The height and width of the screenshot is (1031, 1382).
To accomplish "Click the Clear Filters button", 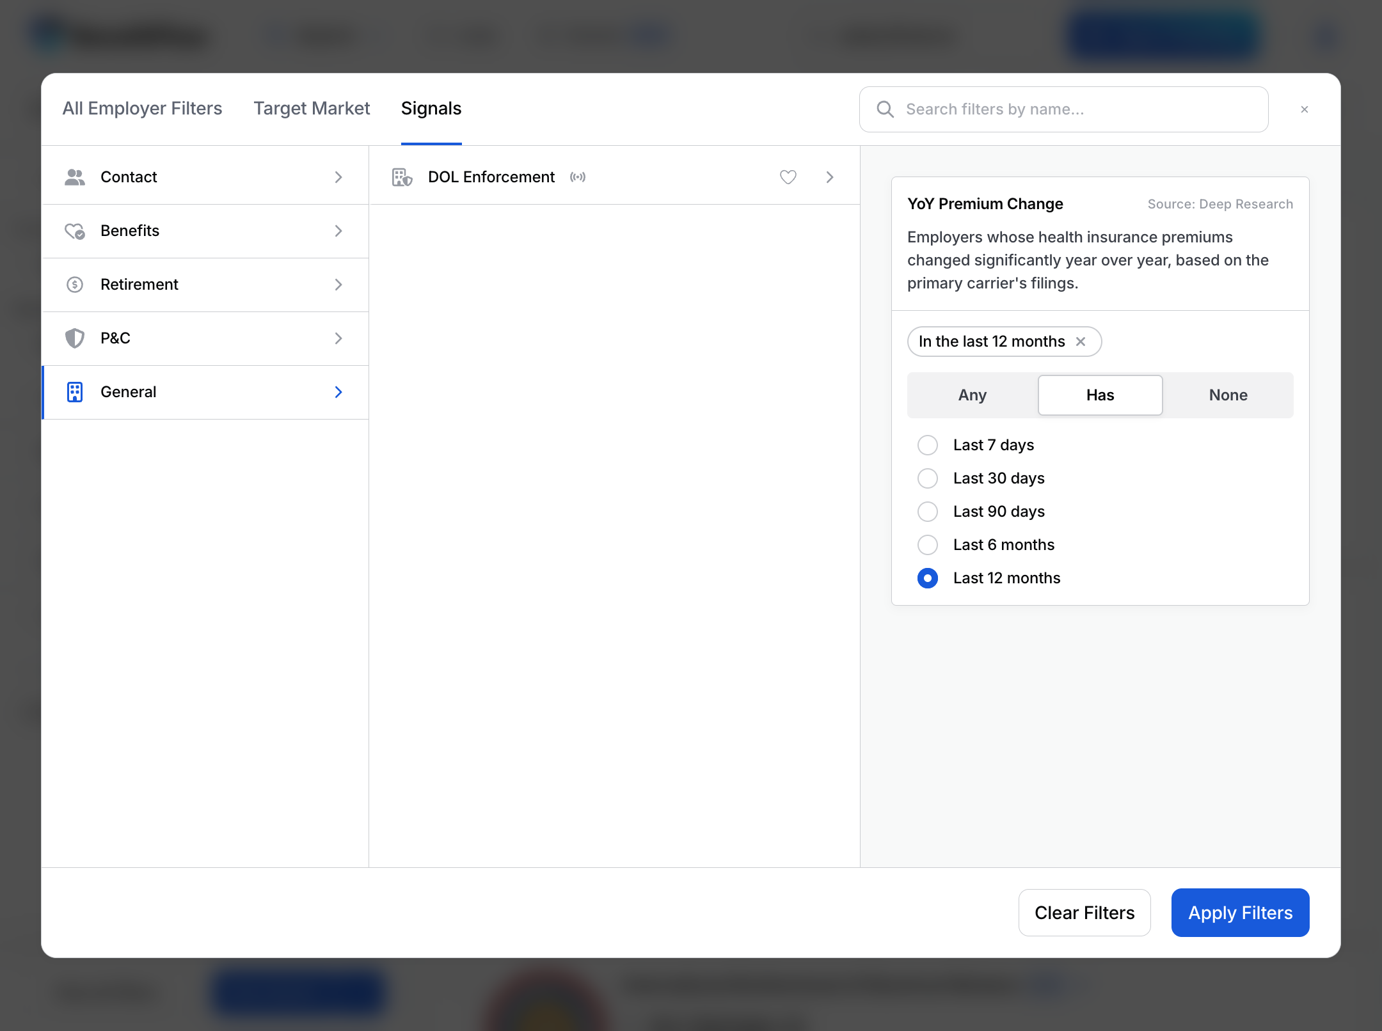I will pos(1084,913).
